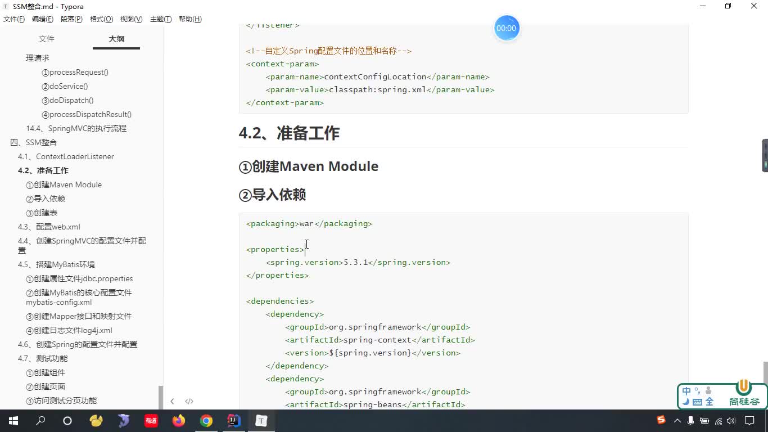The height and width of the screenshot is (432, 768).
Task: Open Cortana circle icon on taskbar
Action: tap(67, 421)
